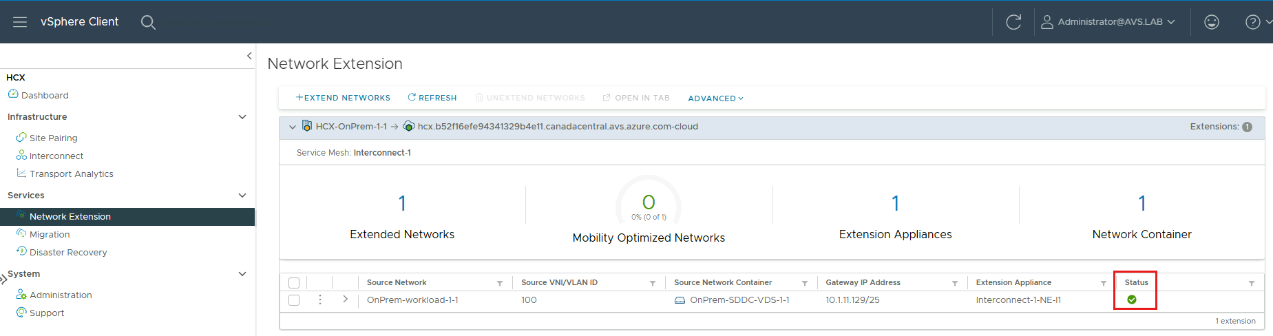
Task: Click the green status check icon
Action: (x=1132, y=300)
